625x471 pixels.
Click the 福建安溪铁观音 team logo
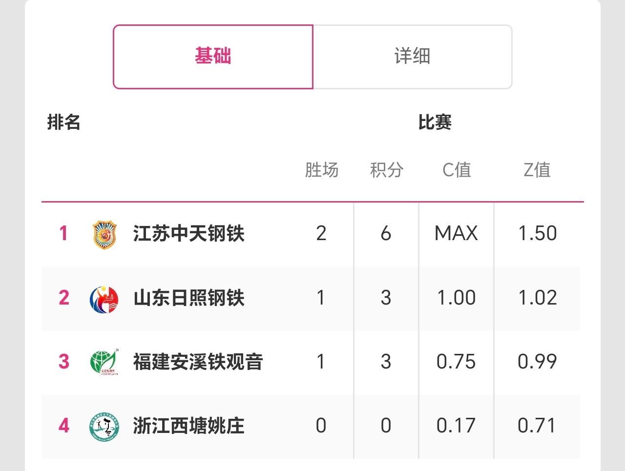point(104,362)
